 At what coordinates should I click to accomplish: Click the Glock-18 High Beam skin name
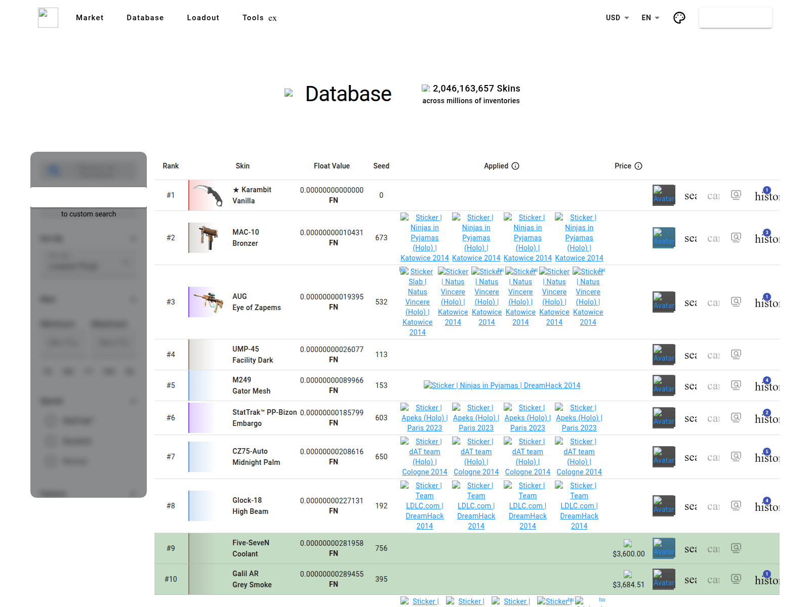pyautogui.click(x=250, y=506)
